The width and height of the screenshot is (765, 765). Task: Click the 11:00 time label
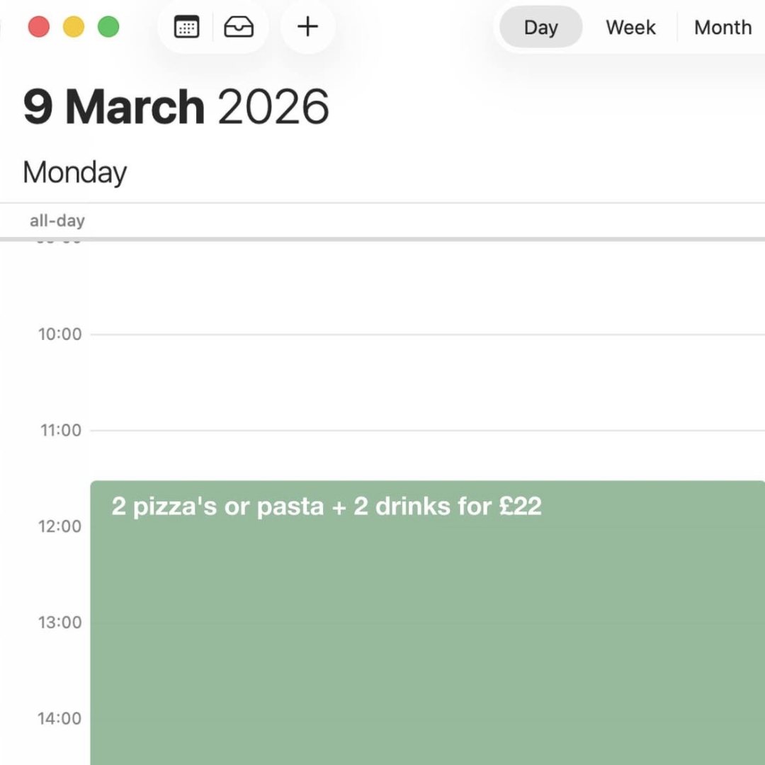(59, 431)
